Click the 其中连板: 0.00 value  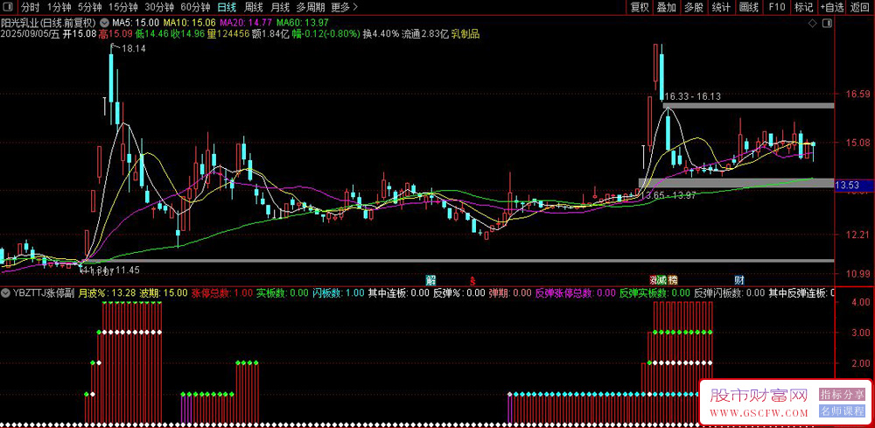(398, 292)
